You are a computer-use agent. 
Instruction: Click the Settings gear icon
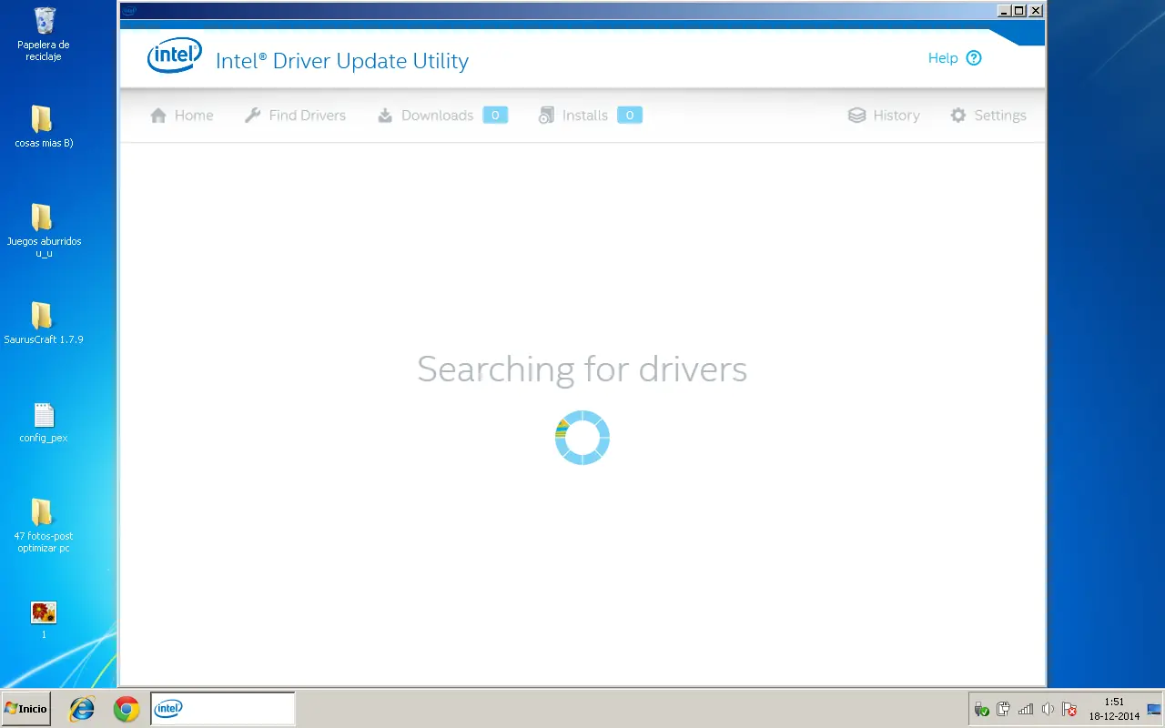click(x=958, y=116)
